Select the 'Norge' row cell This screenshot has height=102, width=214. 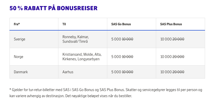pyautogui.click(x=34, y=57)
